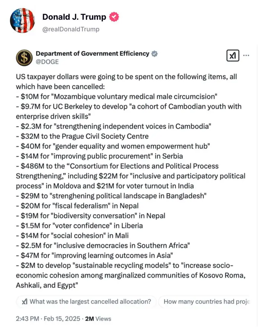This screenshot has width=268, height=334.
Task: Click the red verified badge by the poster's name
Action: [x=114, y=17]
